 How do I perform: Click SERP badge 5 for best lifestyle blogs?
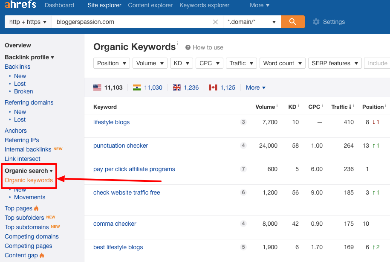click(243, 247)
